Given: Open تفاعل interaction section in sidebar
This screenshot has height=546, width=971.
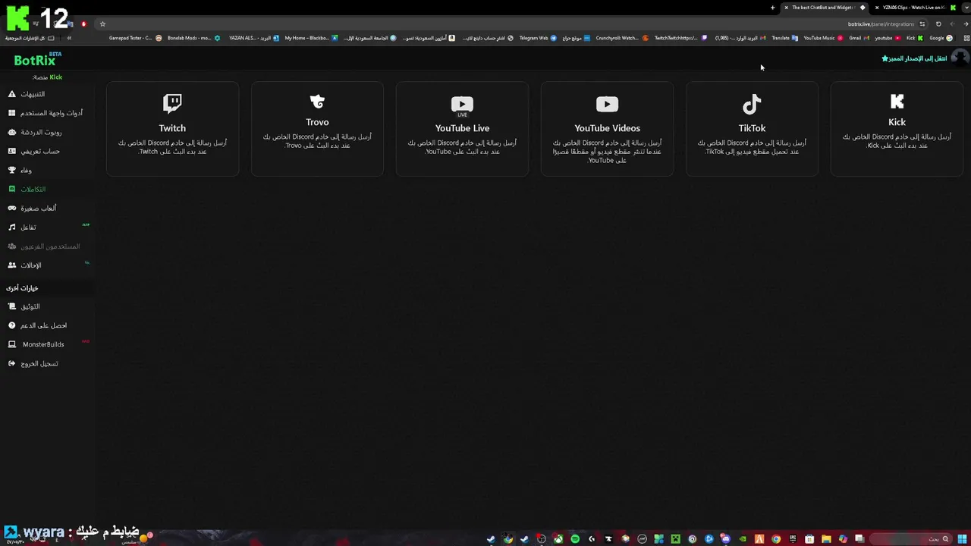Looking at the screenshot, I should click(22, 227).
